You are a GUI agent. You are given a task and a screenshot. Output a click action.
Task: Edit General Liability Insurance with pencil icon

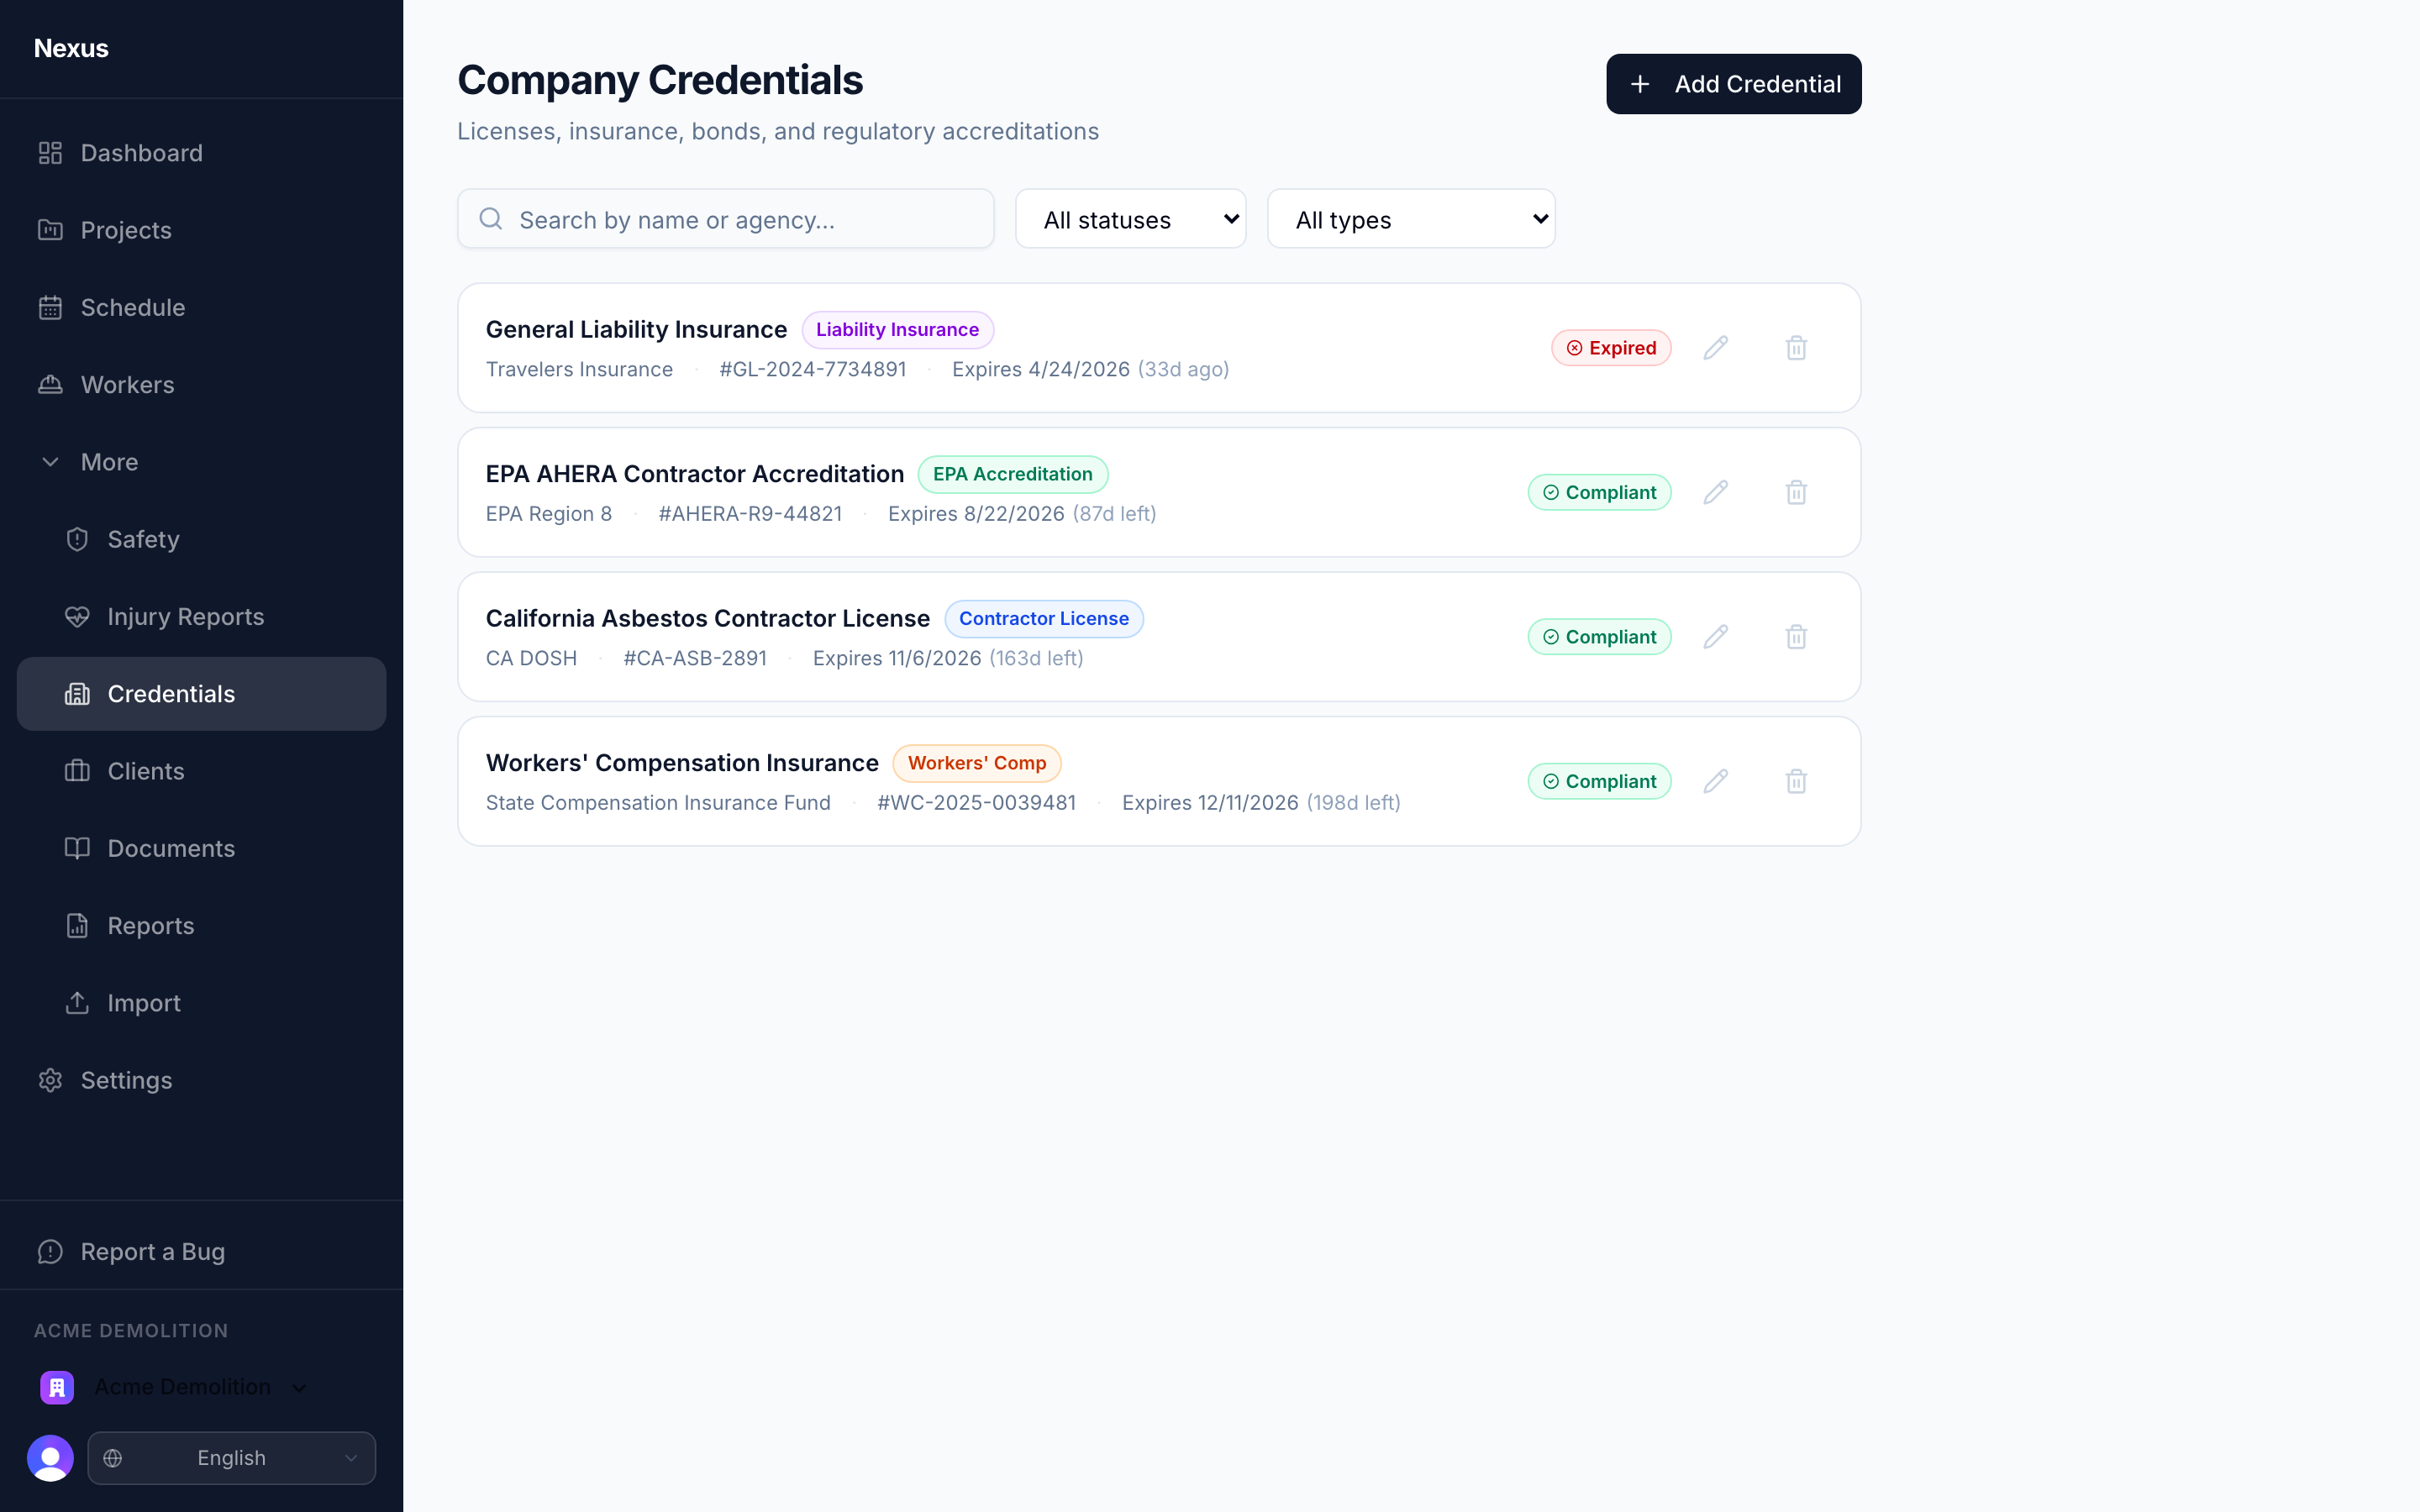1716,348
